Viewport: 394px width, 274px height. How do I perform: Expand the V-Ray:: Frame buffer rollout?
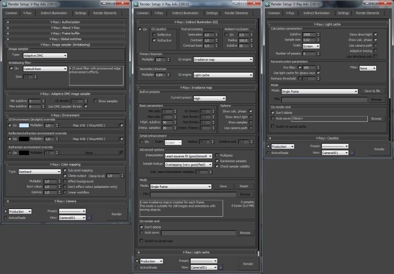(65, 33)
